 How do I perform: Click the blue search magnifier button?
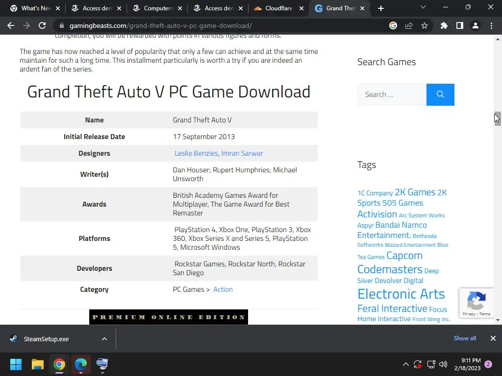point(440,94)
